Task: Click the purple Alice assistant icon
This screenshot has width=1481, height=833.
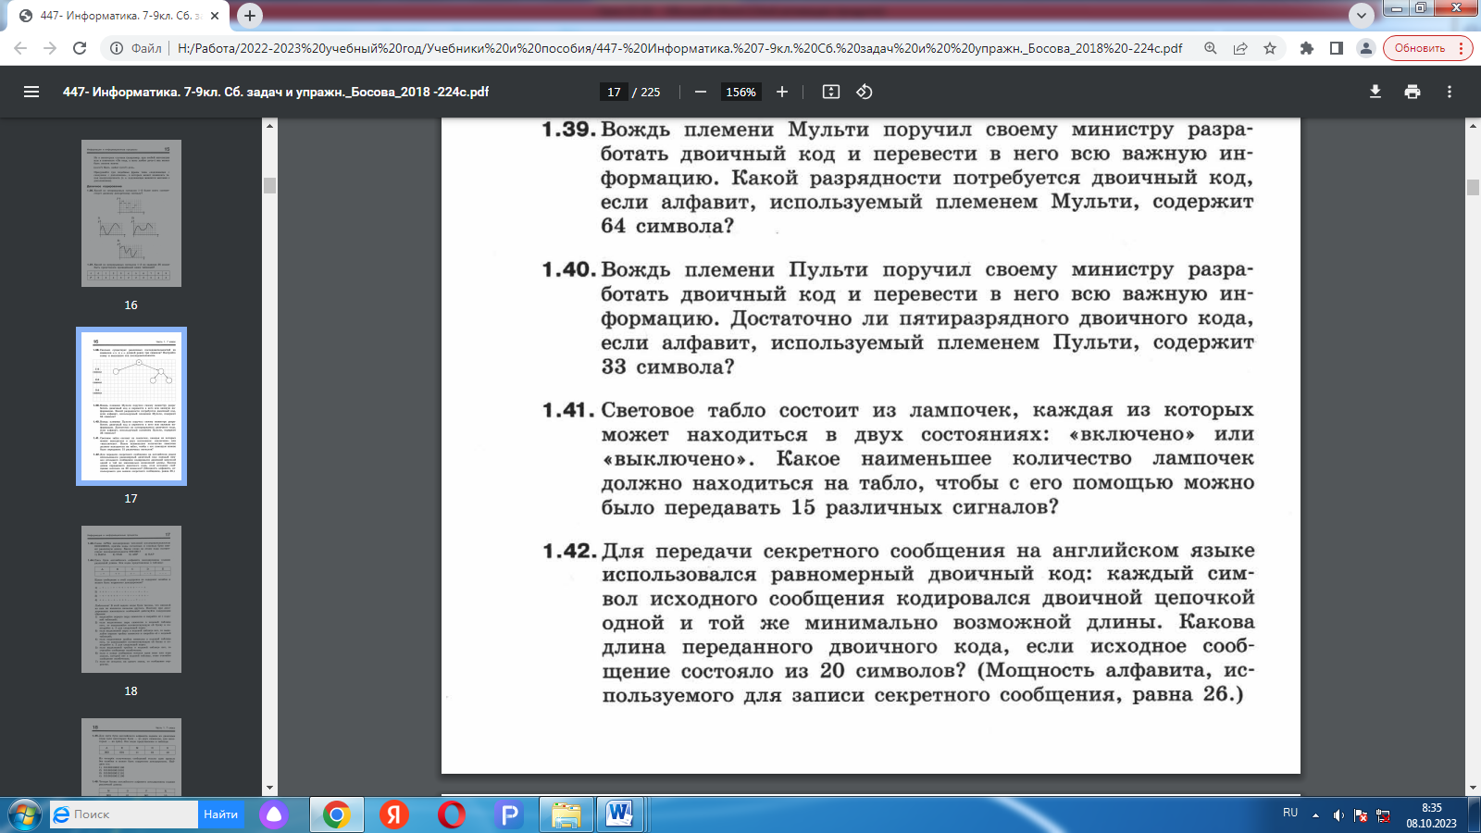Action: pos(274,814)
